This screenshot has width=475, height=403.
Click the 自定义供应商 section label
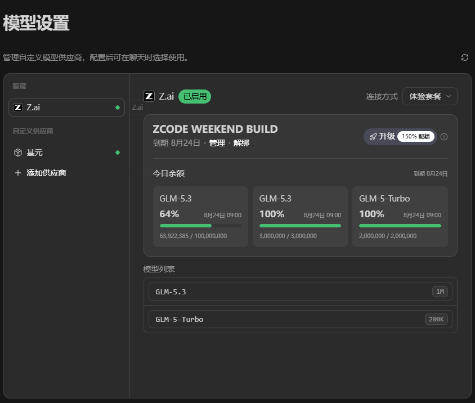pyautogui.click(x=33, y=131)
